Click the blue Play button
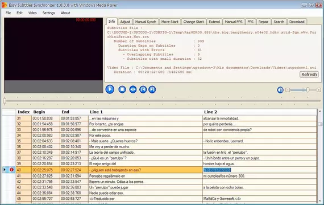 pos(110,89)
